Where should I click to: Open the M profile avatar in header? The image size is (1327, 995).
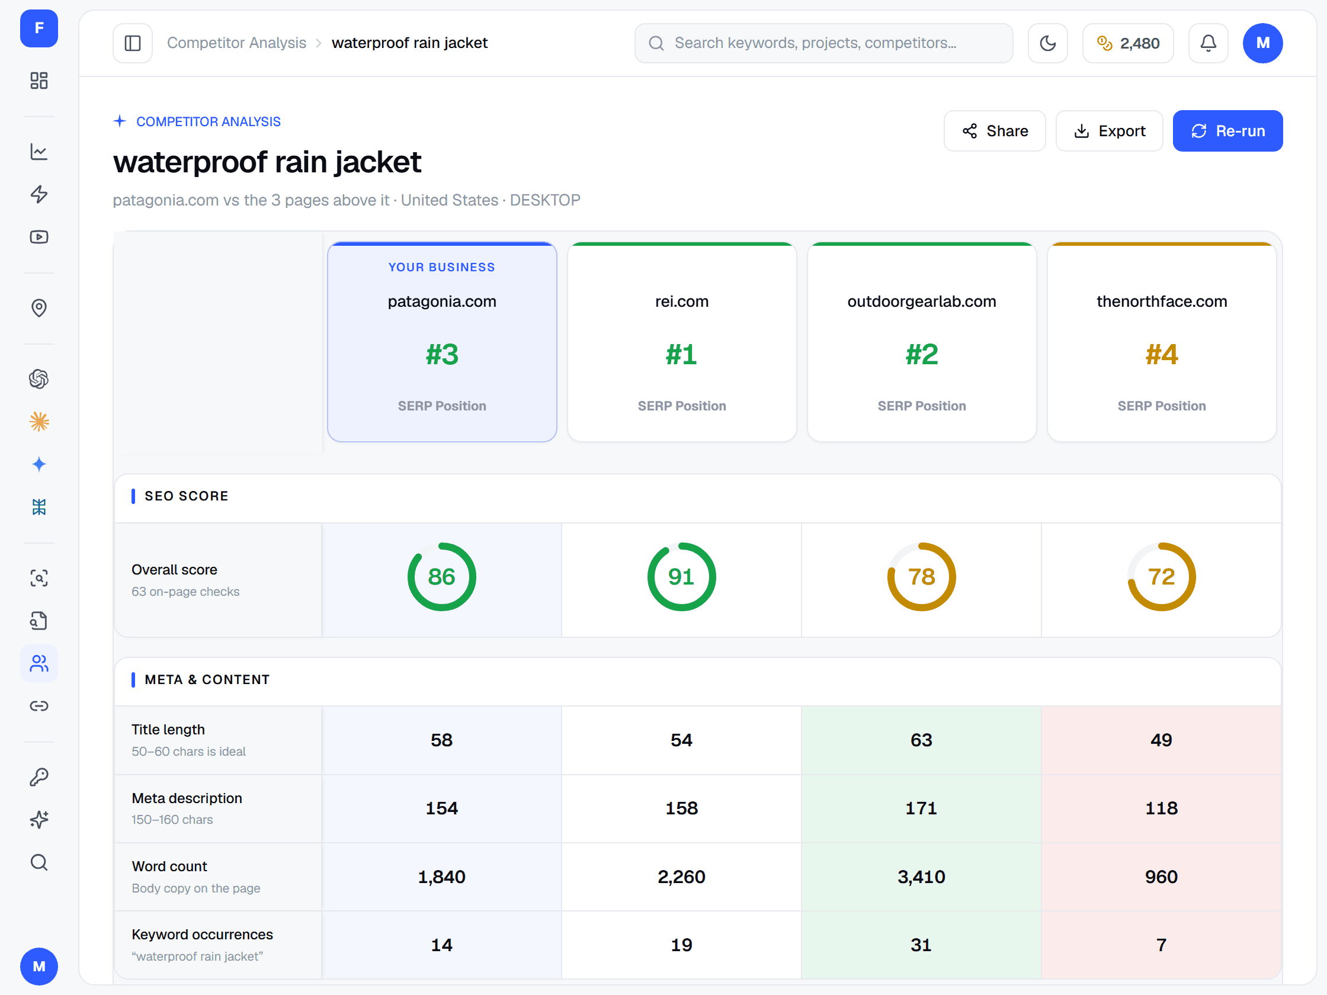click(x=1263, y=43)
